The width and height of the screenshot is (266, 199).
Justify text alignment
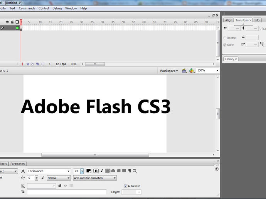[124, 171]
